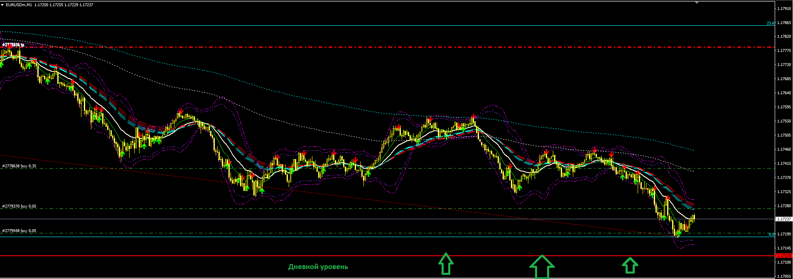Click the 1.17190 price scale value
Viewport: 793px width, 279px height.
pyautogui.click(x=784, y=234)
